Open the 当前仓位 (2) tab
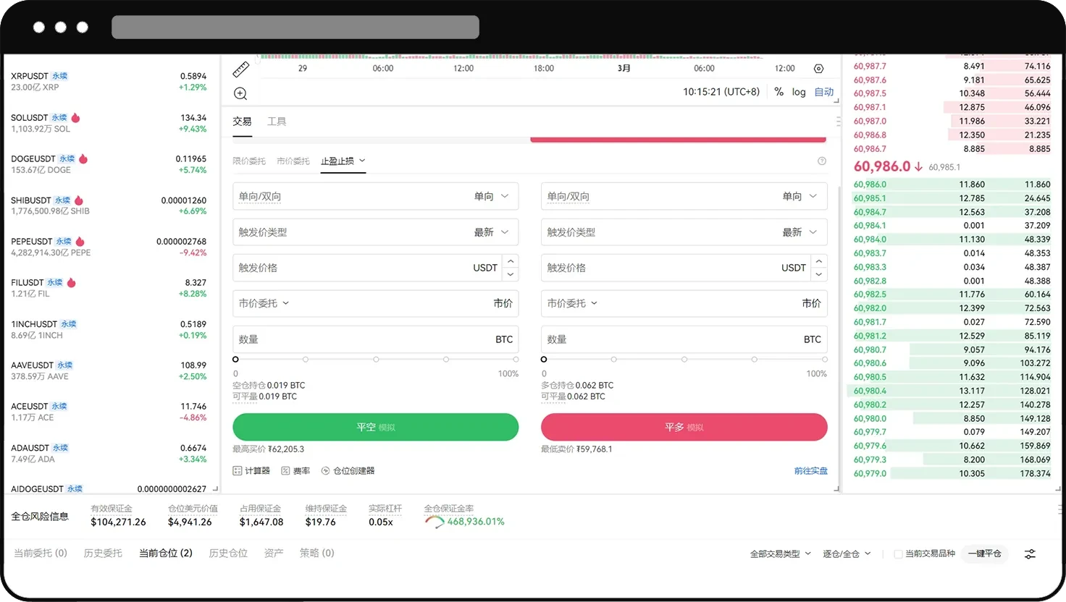 [166, 553]
